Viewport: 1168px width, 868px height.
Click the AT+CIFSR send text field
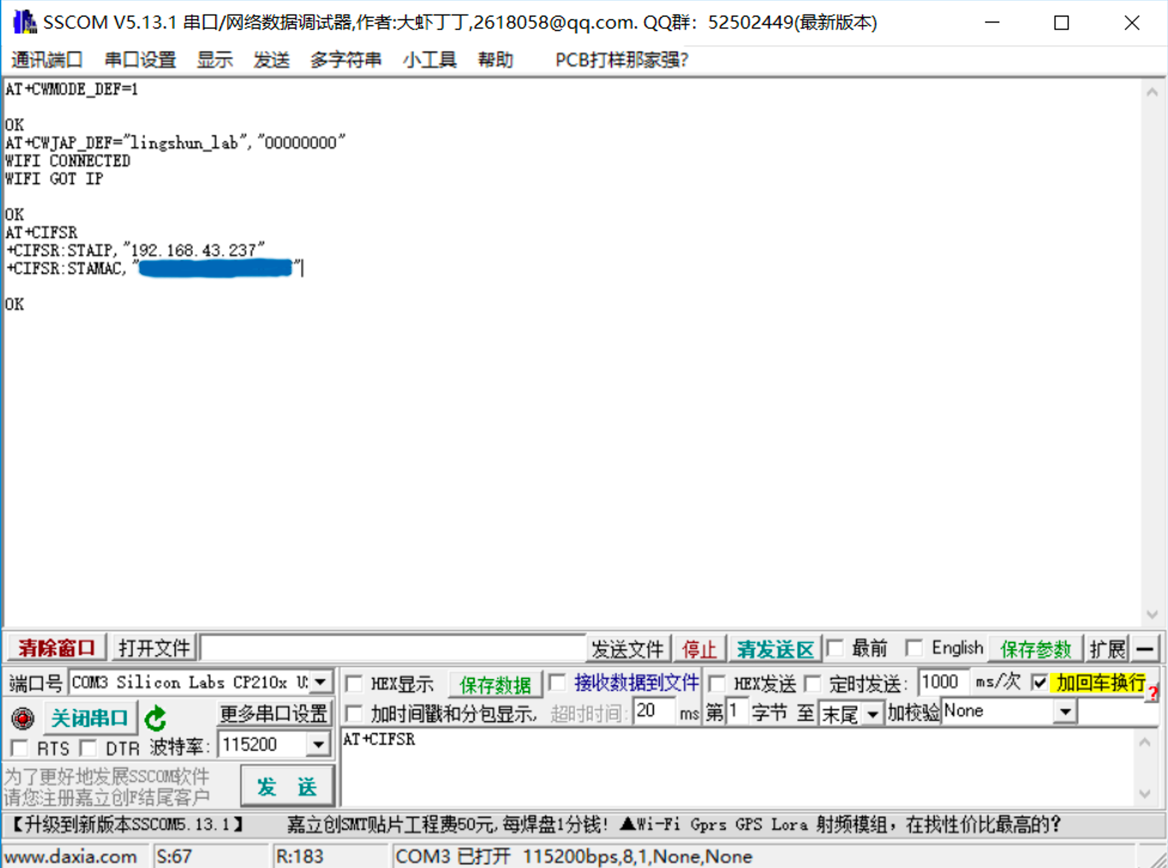[735, 768]
